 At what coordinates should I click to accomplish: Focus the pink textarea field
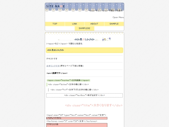tap(77, 125)
